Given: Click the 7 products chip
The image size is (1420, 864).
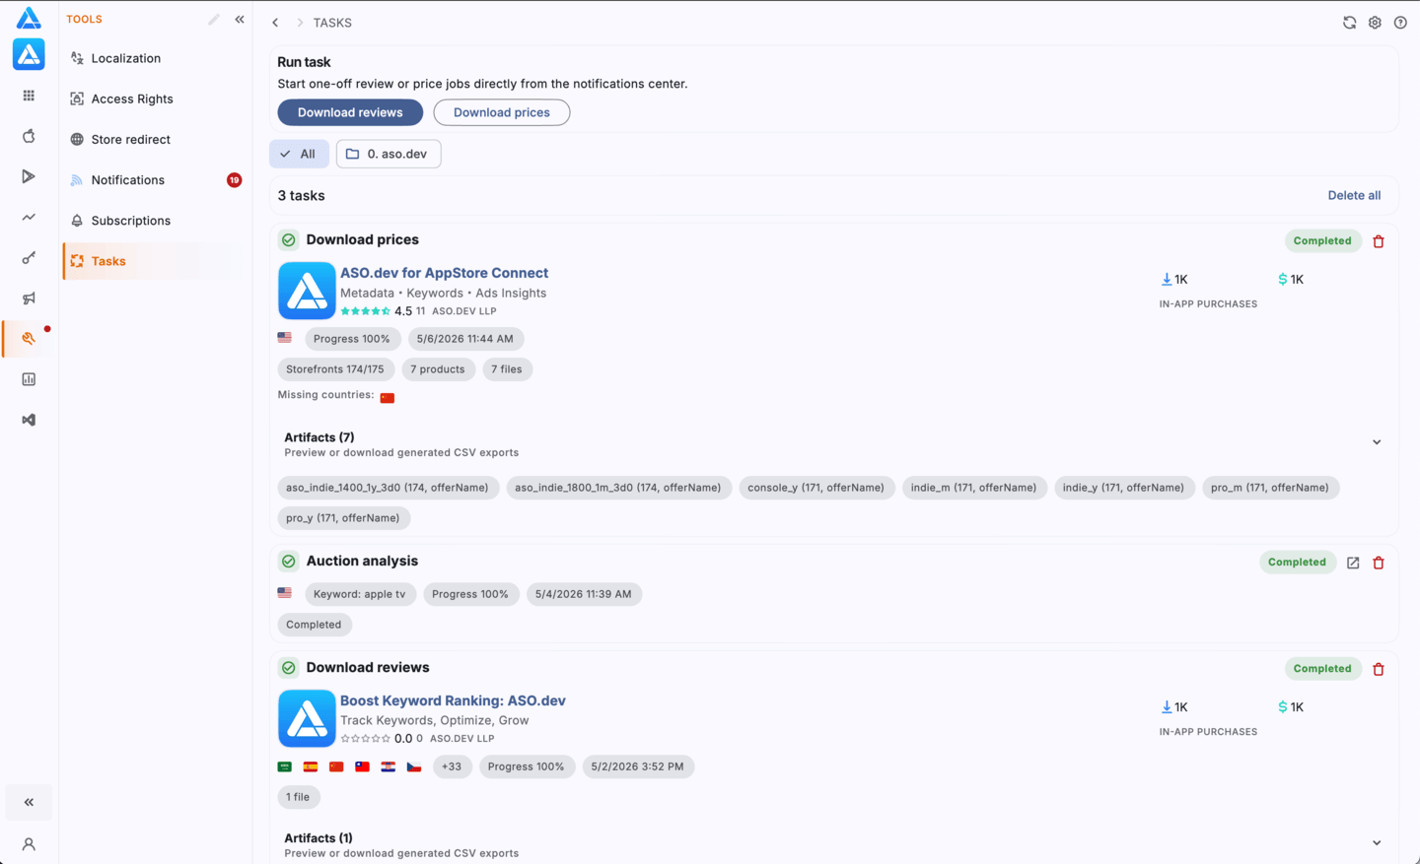Looking at the screenshot, I should [438, 369].
